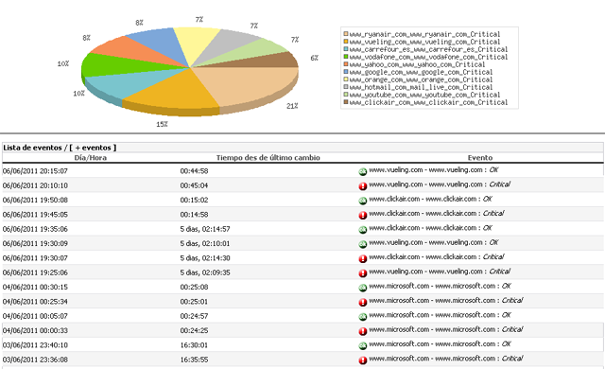Click the 'Evento' column header
Screen dimensions: 605x369
[x=480, y=157]
